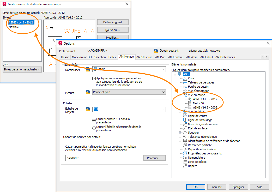Image resolution: width=272 pixels, height=192 pixels.
Task: Open the Normalisée ANSI dropdown
Action: (129, 69)
